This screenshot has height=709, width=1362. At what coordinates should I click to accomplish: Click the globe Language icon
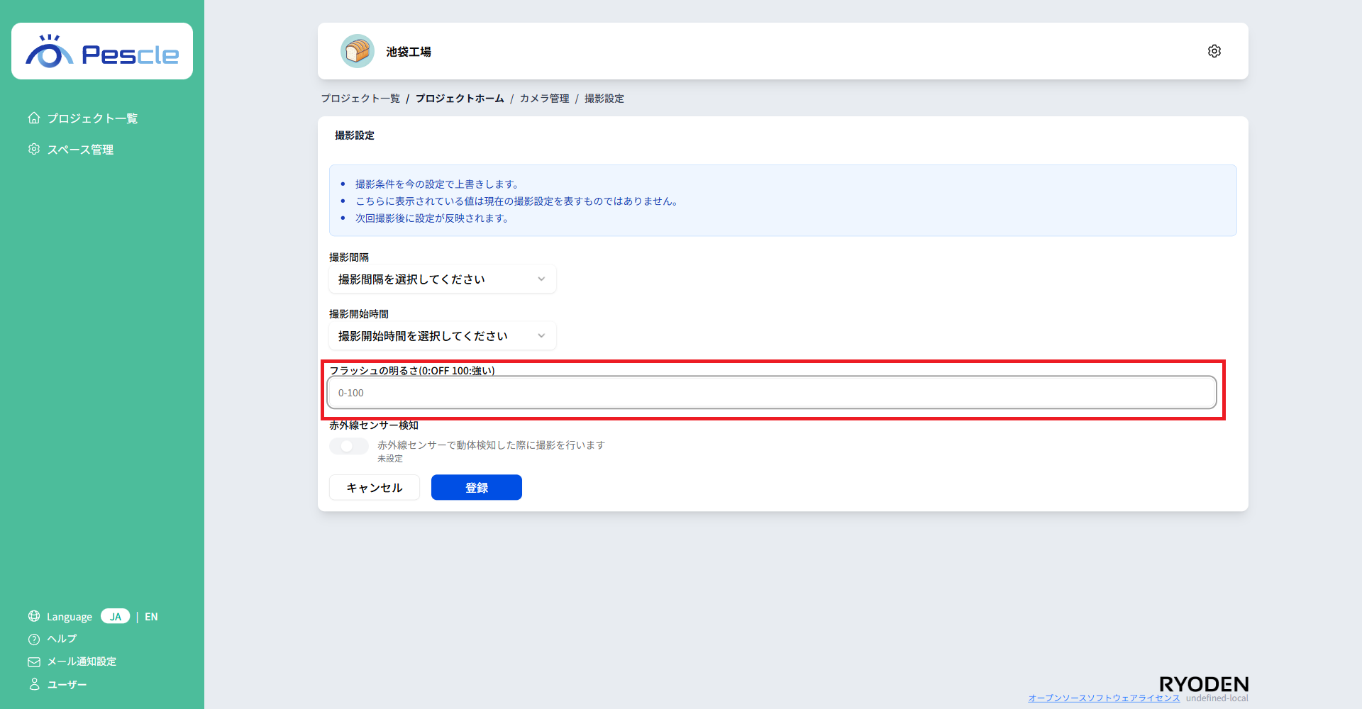tap(34, 616)
